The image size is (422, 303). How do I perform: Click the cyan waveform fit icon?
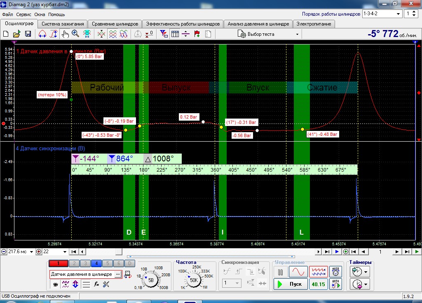point(87,34)
